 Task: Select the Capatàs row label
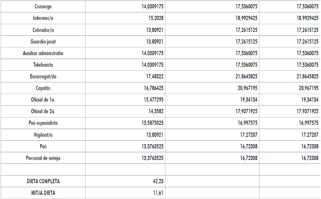tap(43, 88)
